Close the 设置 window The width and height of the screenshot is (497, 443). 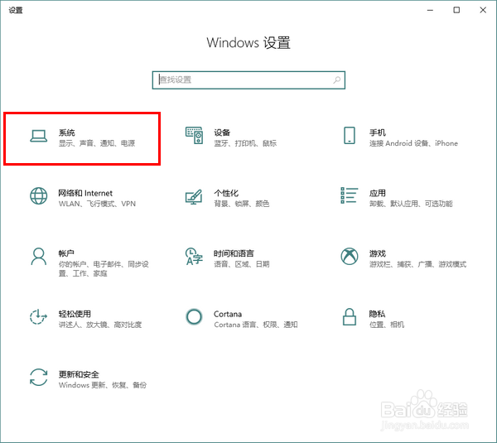(483, 10)
